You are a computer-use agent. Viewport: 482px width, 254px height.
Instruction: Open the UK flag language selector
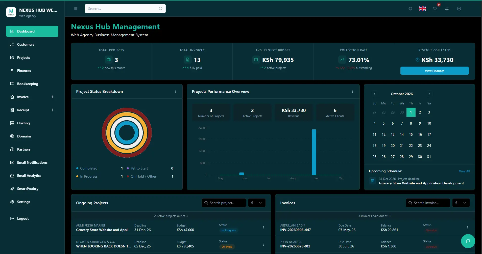click(x=423, y=9)
